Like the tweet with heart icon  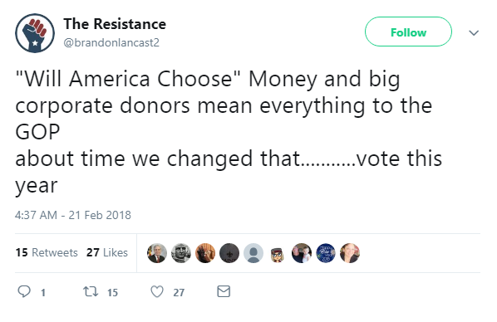point(157,291)
